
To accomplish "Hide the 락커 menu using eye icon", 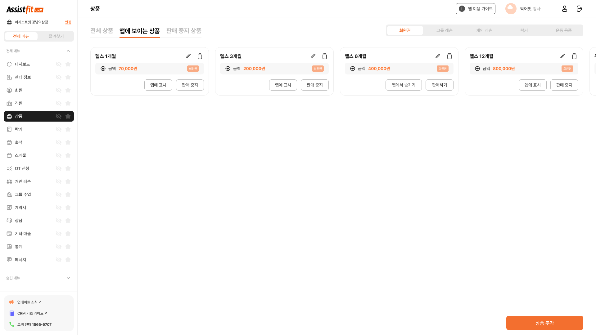I will click(x=59, y=129).
